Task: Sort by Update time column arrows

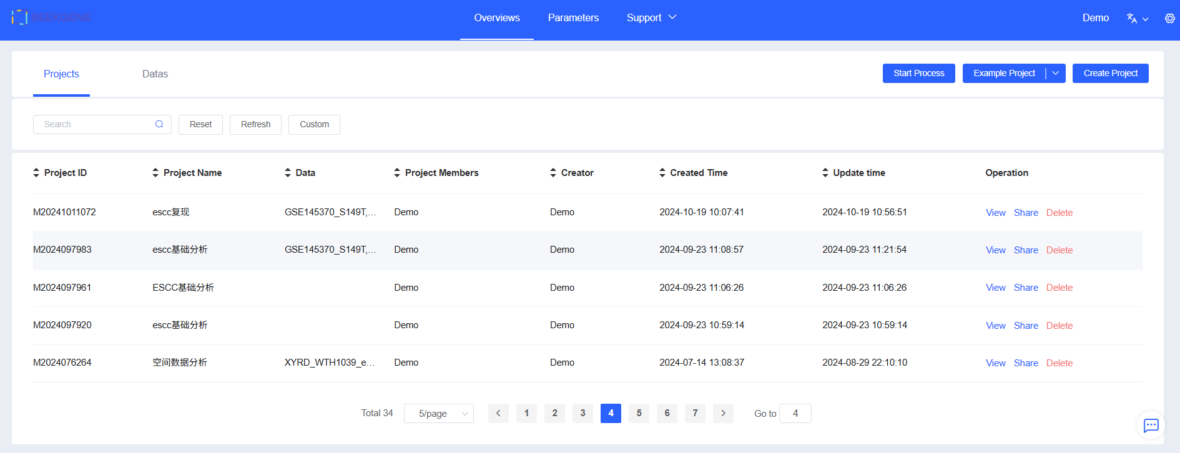Action: tap(825, 173)
